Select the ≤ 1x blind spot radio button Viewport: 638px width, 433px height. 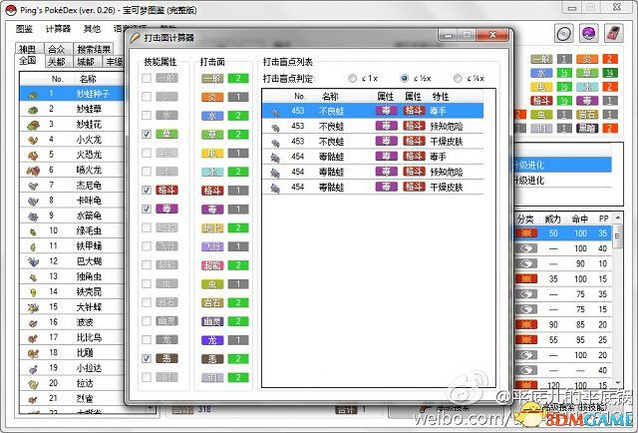coord(352,78)
